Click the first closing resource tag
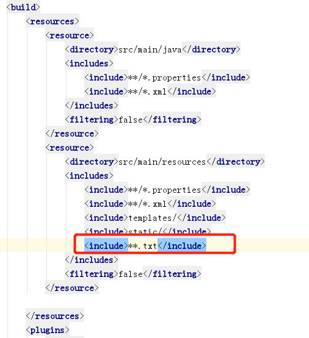 (x=72, y=134)
